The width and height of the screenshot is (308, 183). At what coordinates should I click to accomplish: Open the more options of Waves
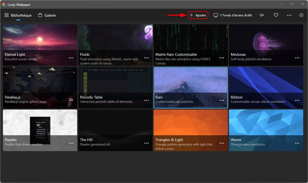click(x=297, y=143)
